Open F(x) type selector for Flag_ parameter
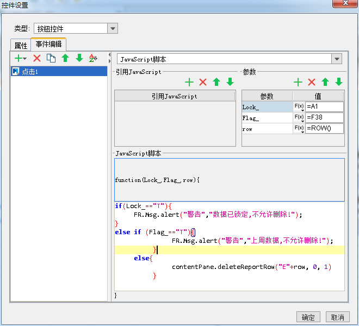 [299, 117]
